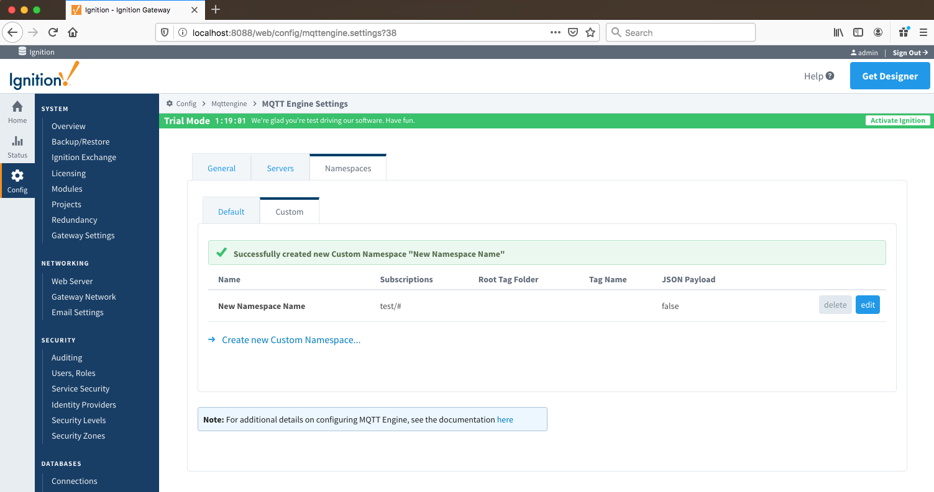
Task: Open Firefox account icon
Action: 878,32
